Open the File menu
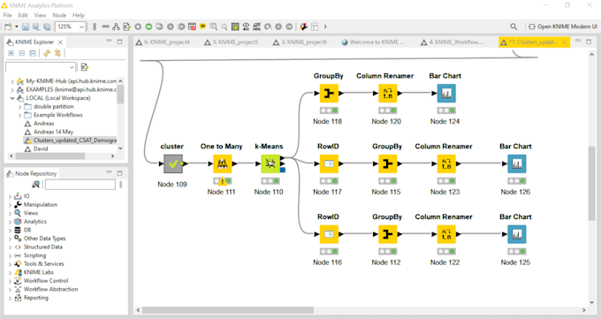The image size is (601, 319). [x=8, y=15]
